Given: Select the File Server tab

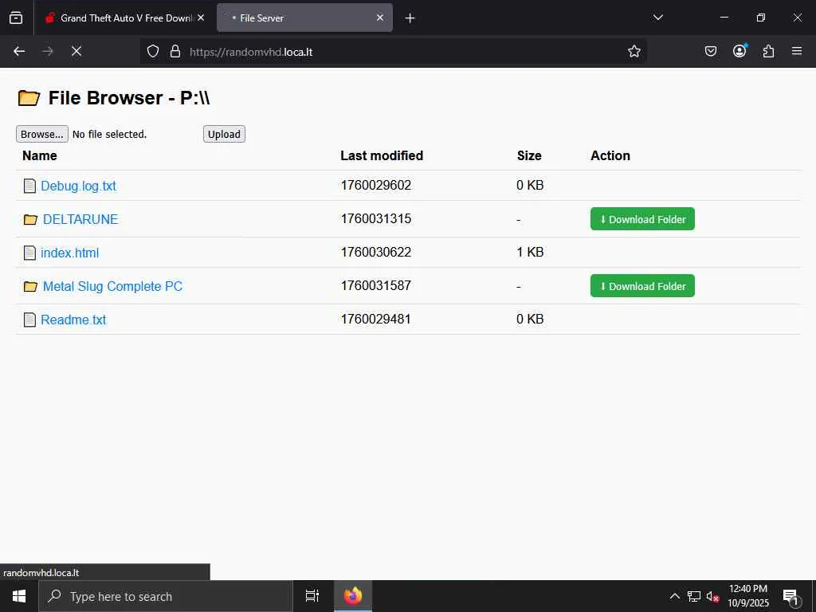Looking at the screenshot, I should [x=304, y=18].
